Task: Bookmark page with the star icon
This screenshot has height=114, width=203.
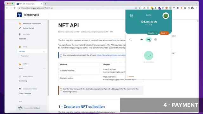Action: 140,8
